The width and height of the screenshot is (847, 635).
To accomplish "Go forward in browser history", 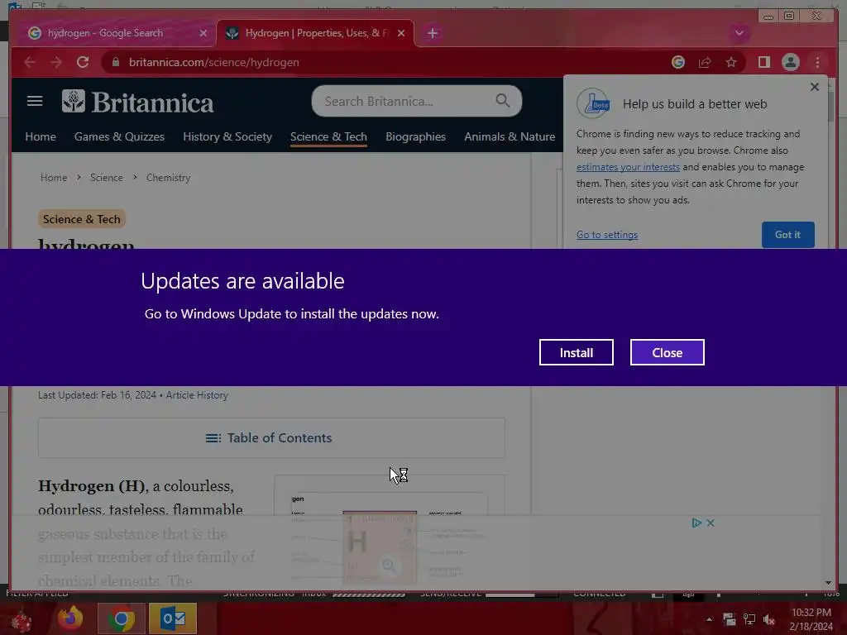I will pyautogui.click(x=56, y=62).
